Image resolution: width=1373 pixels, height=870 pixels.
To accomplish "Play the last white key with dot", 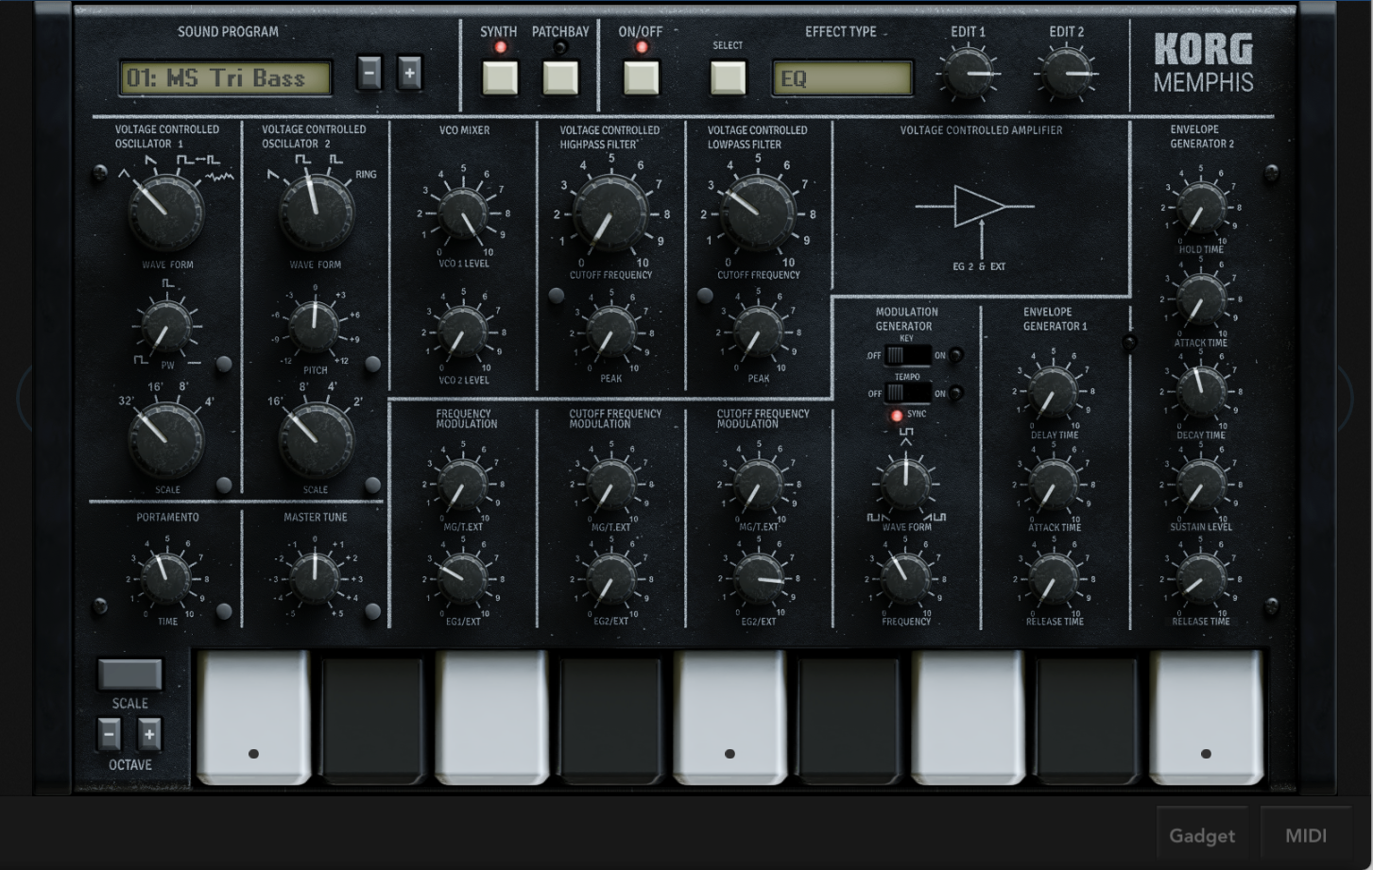I will 1206,718.
